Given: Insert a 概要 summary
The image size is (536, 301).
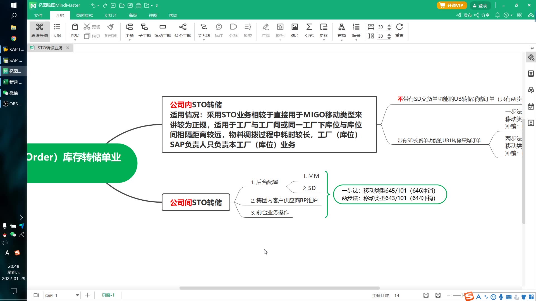Looking at the screenshot, I should point(248,31).
